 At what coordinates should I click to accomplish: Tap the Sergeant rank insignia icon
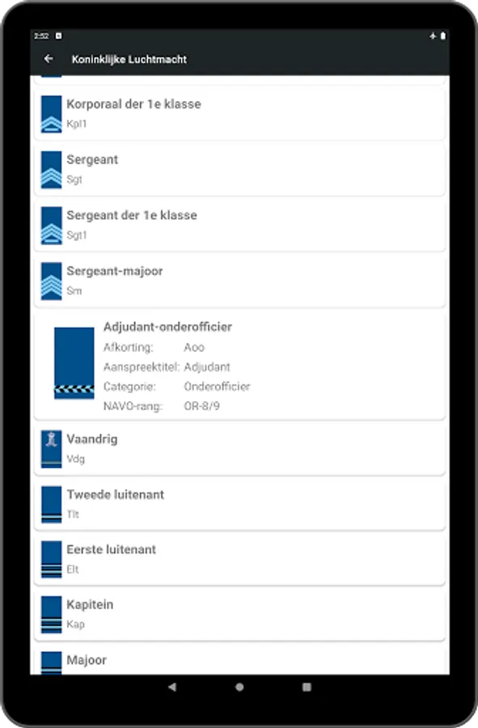51,170
